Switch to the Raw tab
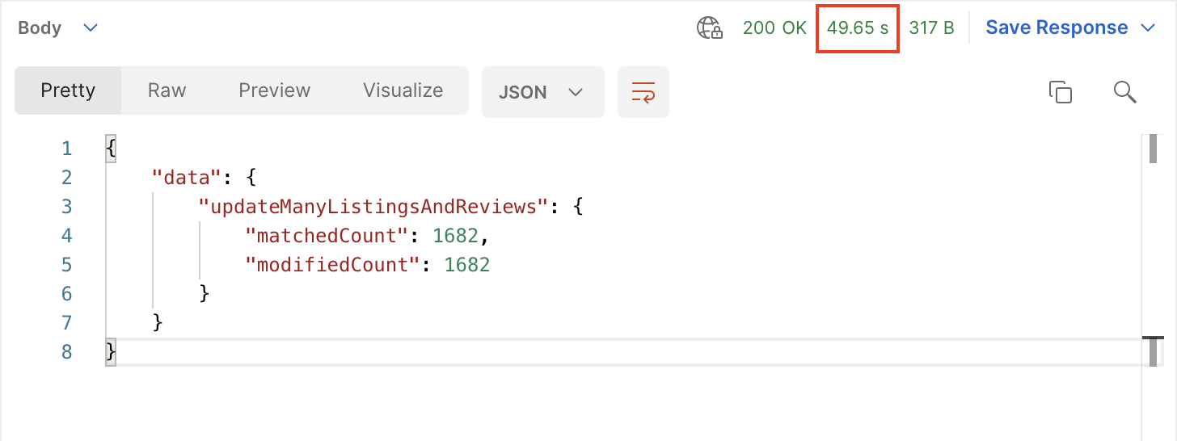1177x441 pixels. click(167, 90)
